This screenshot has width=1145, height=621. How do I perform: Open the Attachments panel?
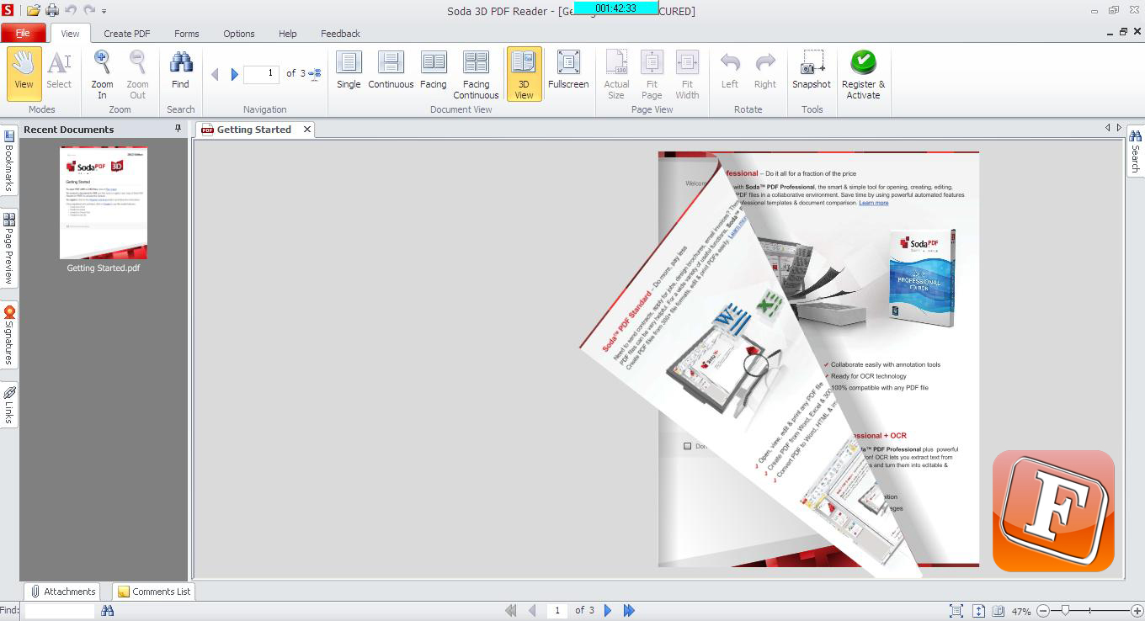point(62,592)
